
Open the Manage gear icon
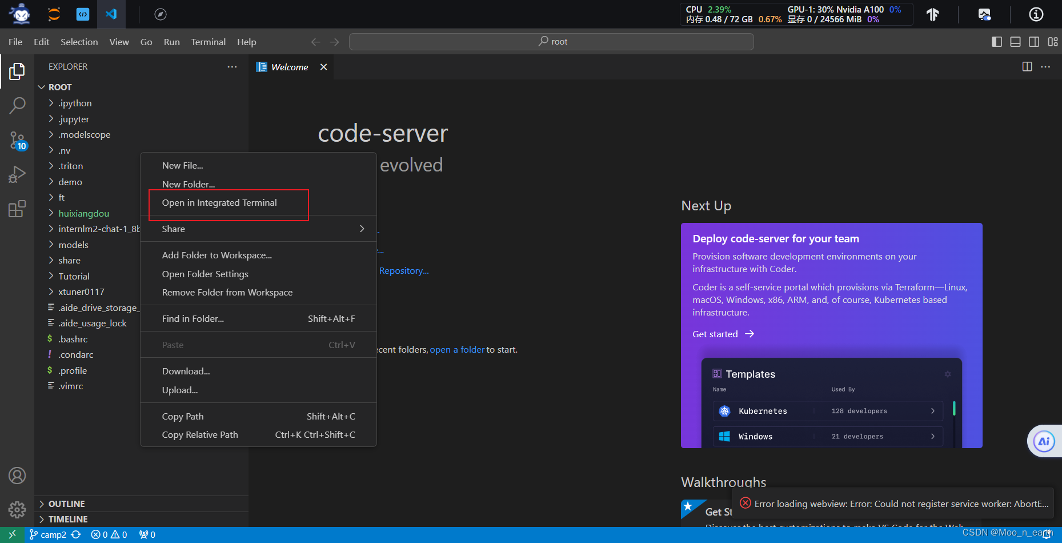(17, 509)
